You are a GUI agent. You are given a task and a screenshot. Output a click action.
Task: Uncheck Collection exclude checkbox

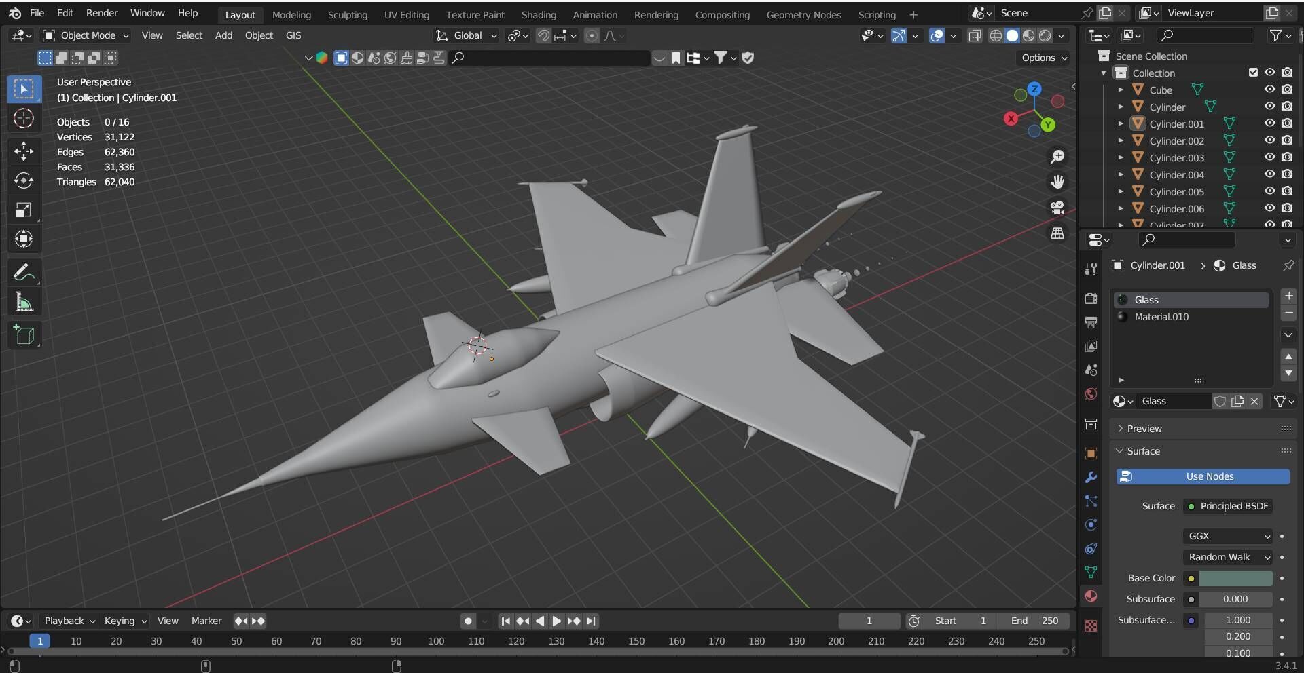click(x=1253, y=73)
